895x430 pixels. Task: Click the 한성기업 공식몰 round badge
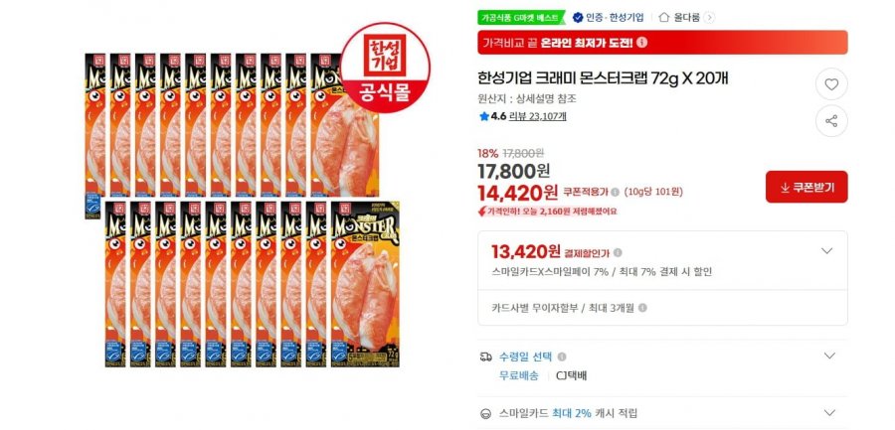[385, 68]
